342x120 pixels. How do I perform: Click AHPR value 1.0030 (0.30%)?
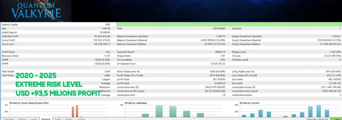[102, 60]
